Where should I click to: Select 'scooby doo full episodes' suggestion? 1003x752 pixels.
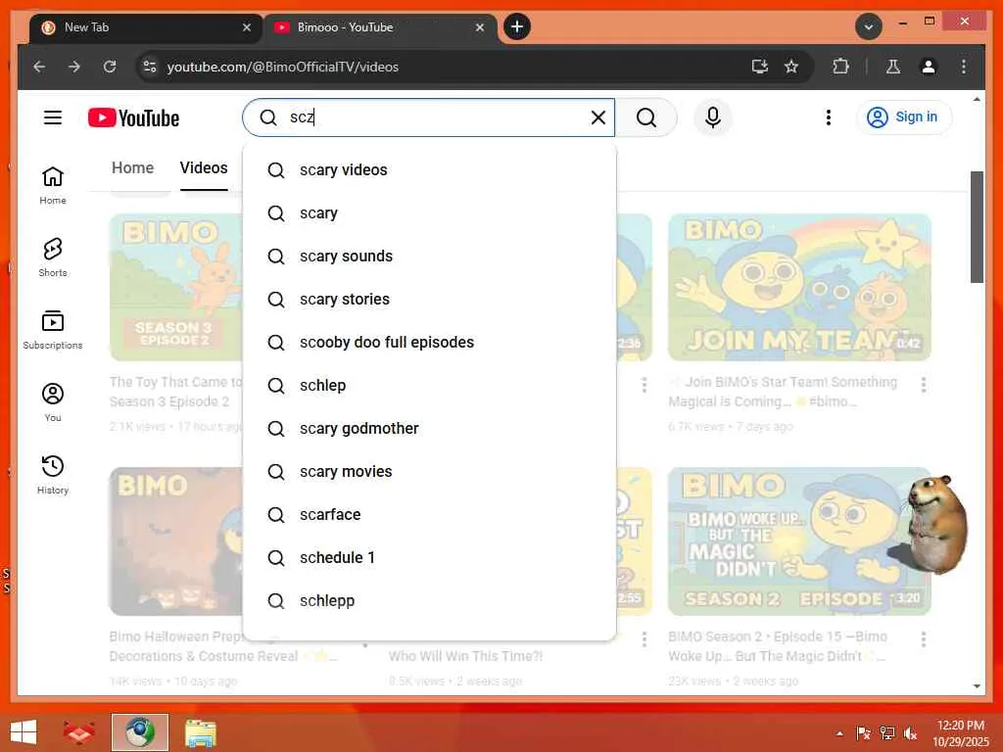tap(429, 342)
